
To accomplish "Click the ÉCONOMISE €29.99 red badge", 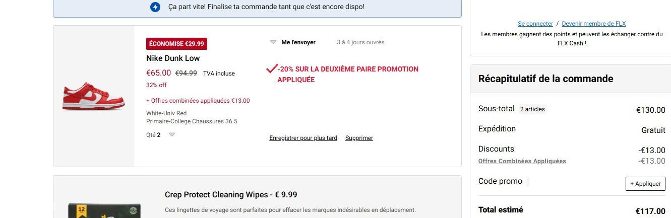I will click(x=176, y=44).
